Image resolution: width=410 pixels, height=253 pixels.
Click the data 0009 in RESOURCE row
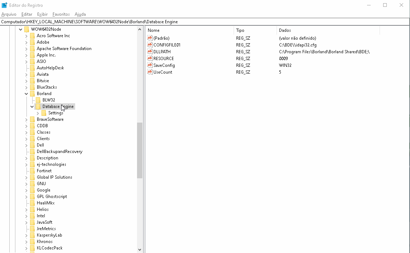click(x=283, y=59)
